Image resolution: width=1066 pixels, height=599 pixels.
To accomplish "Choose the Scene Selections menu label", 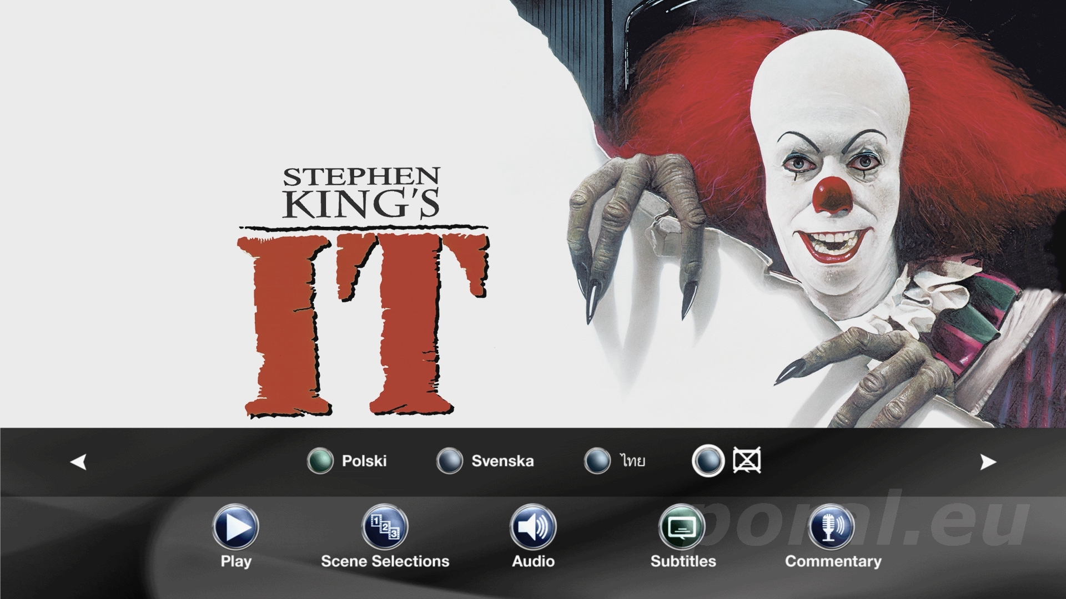I will [x=385, y=561].
